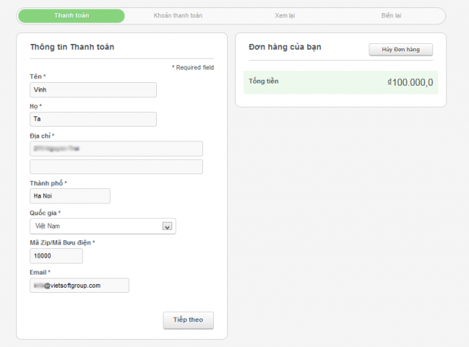Screen dimensions: 469x347
Task: Select the Biên lai tab
Action: click(x=392, y=15)
